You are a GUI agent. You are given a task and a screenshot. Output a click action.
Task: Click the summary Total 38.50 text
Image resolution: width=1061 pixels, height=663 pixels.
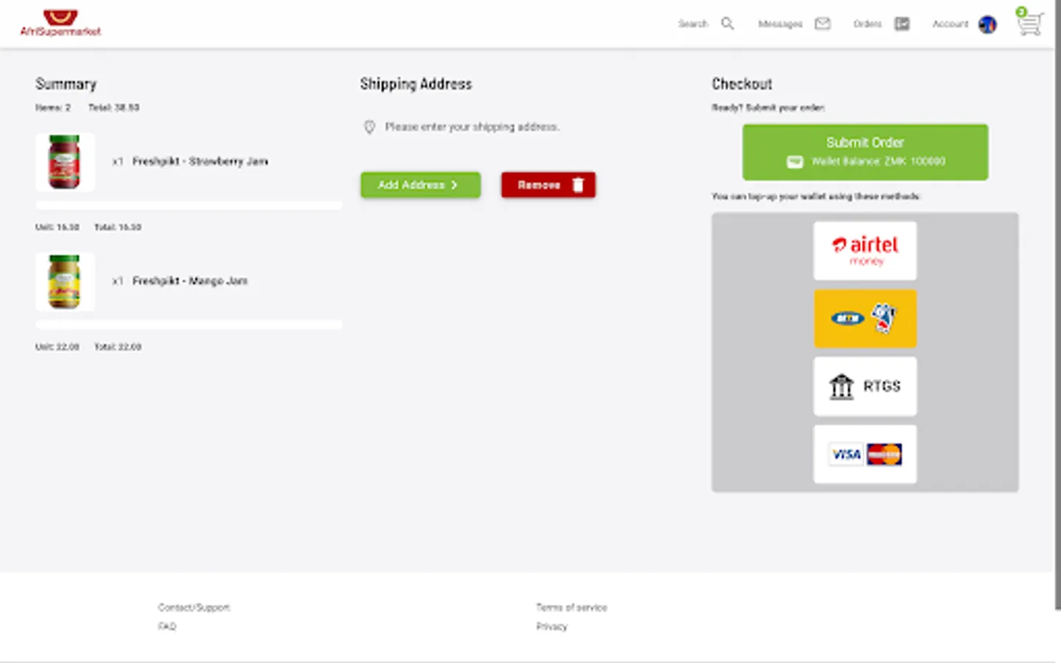(114, 108)
